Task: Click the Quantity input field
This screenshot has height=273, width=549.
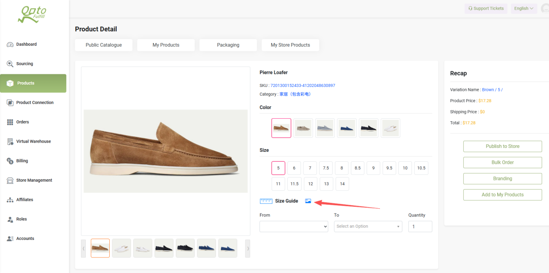Action: [420, 226]
